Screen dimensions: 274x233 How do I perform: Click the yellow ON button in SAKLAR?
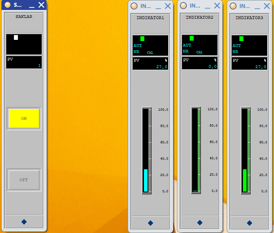coord(24,119)
